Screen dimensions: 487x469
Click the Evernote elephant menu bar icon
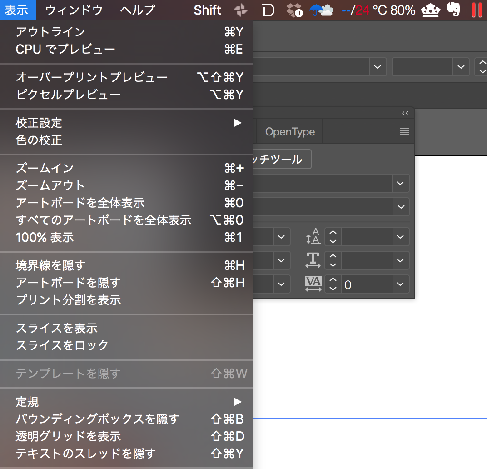pos(453,10)
